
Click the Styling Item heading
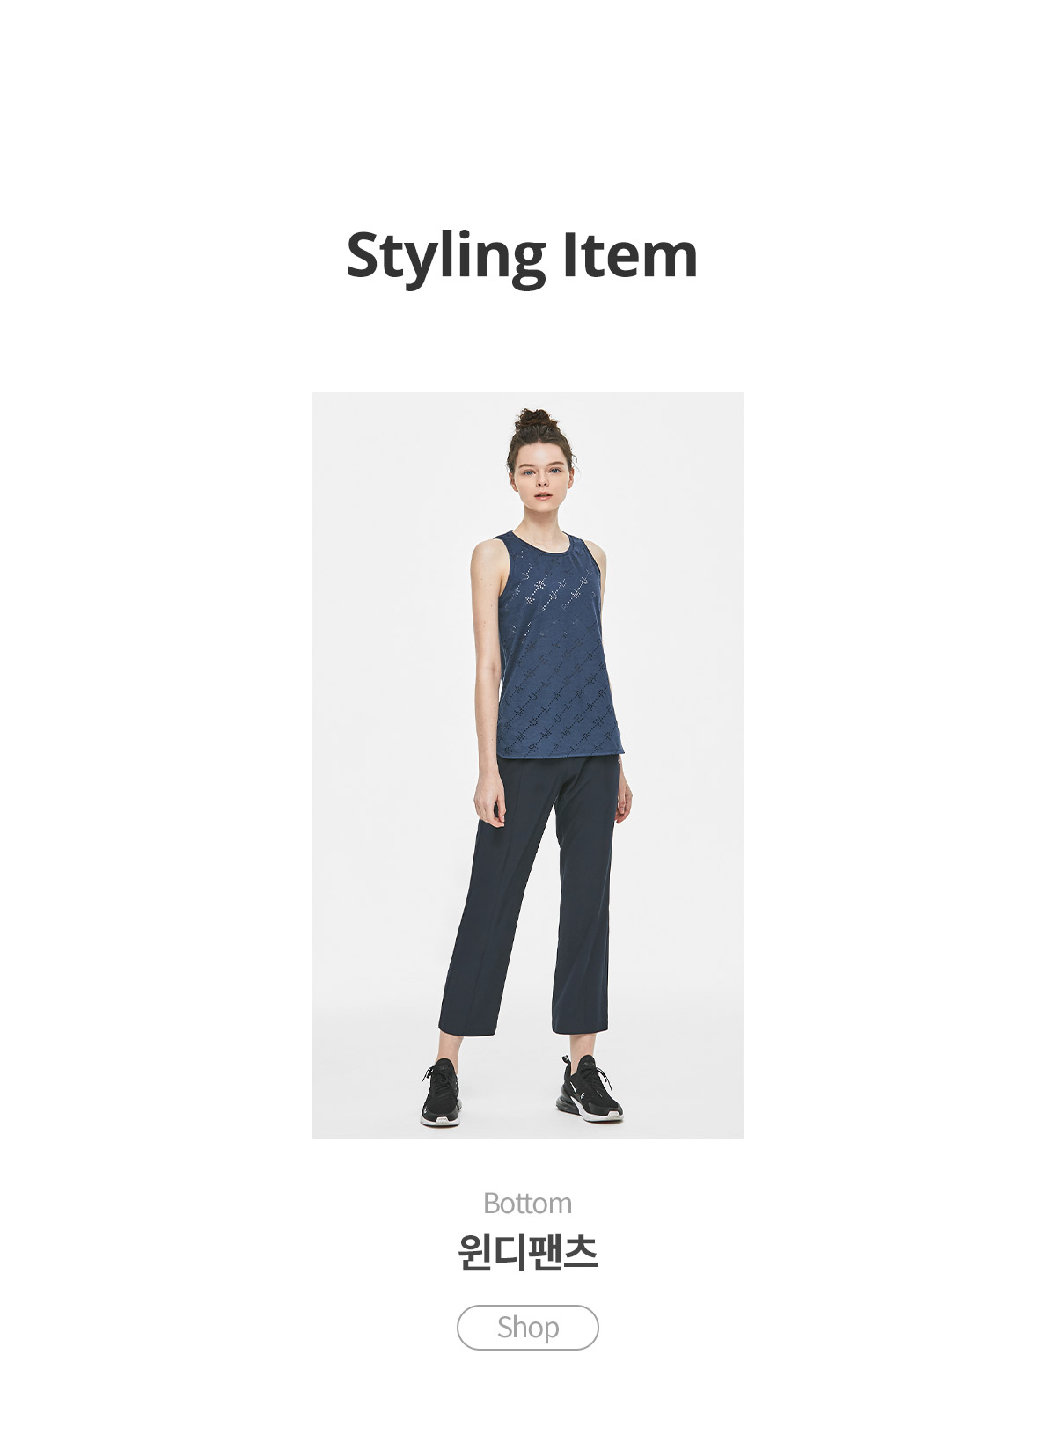(522, 257)
